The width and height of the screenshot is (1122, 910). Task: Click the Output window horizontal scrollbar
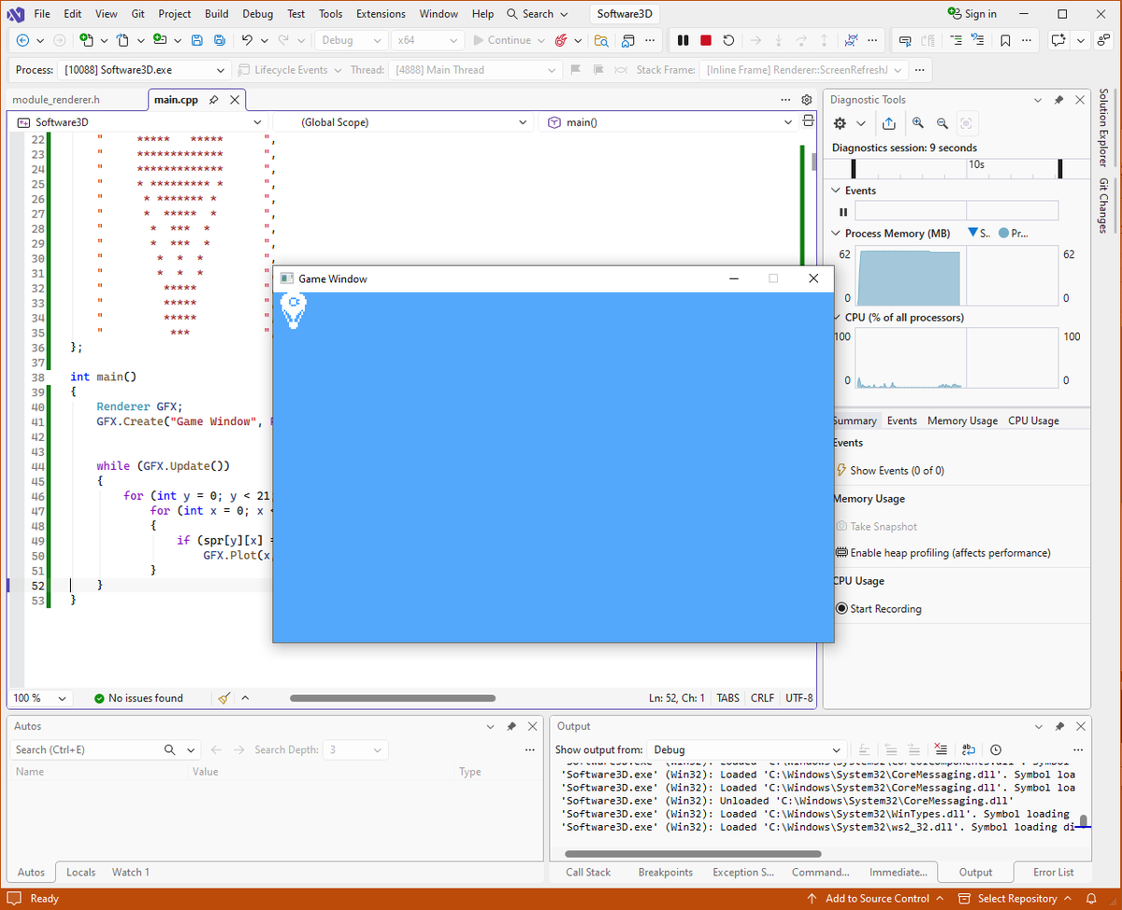694,854
